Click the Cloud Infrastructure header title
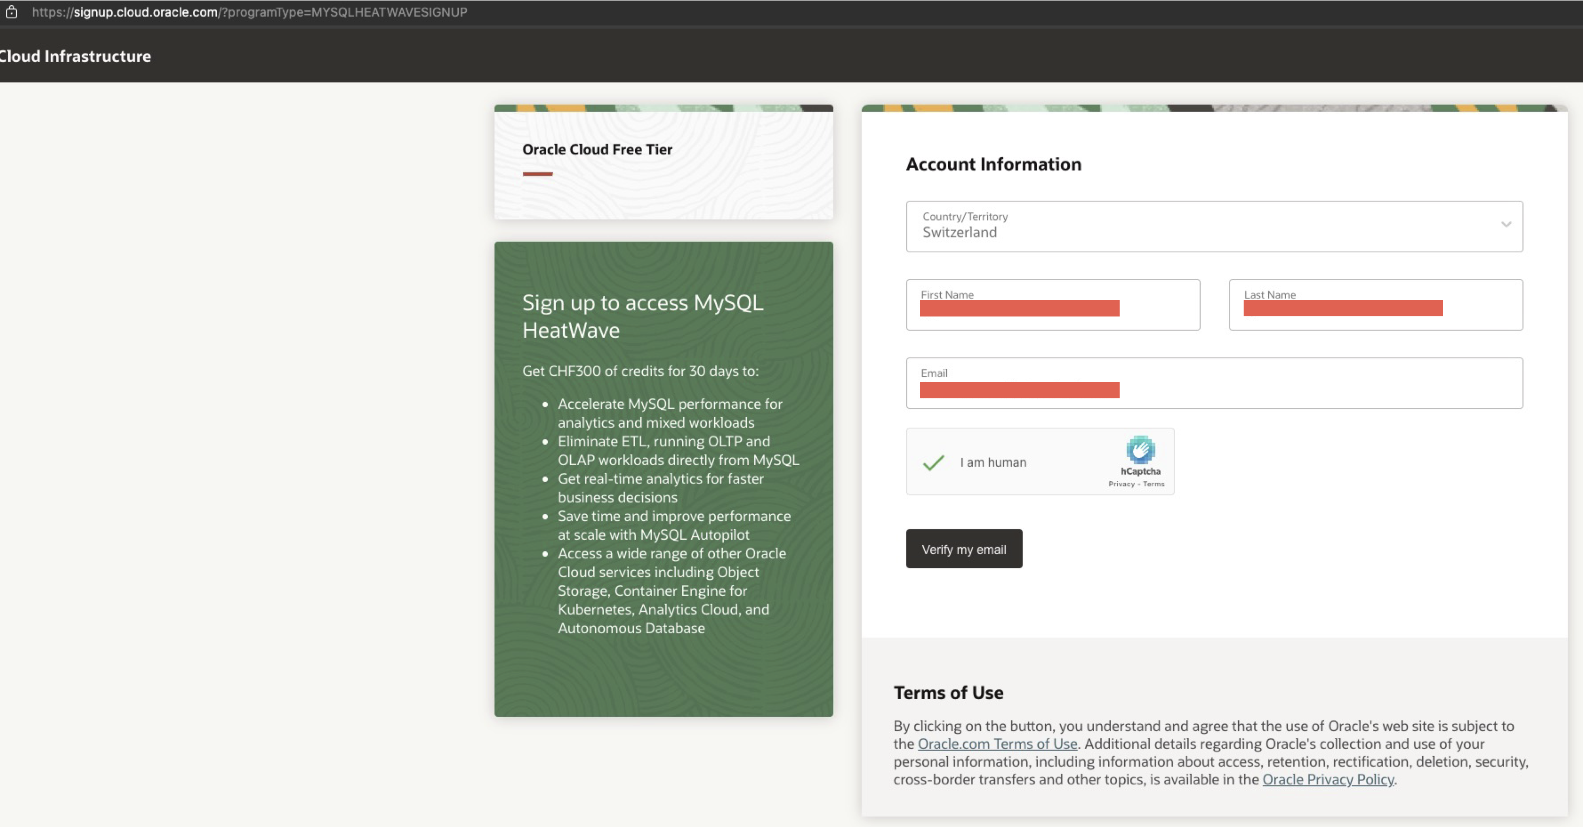Image resolution: width=1583 pixels, height=828 pixels. click(x=76, y=56)
